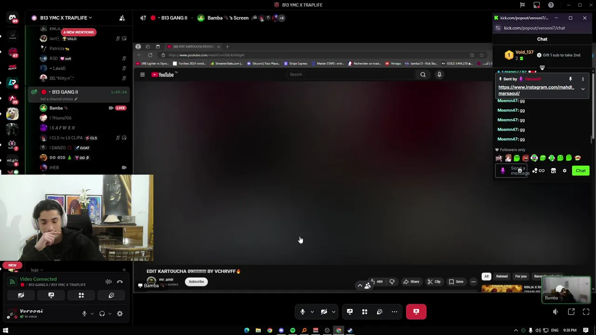Image resolution: width=596 pixels, height=335 pixels.
Task: Send message with the green Chat button
Action: pyautogui.click(x=581, y=171)
